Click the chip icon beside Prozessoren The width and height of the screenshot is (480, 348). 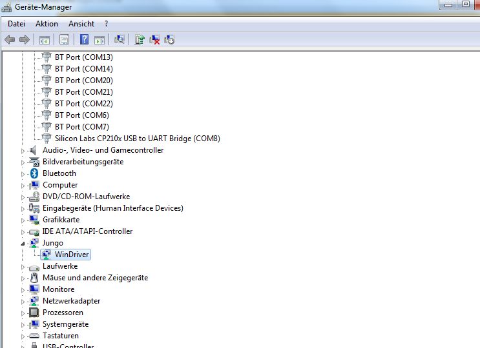pos(34,313)
